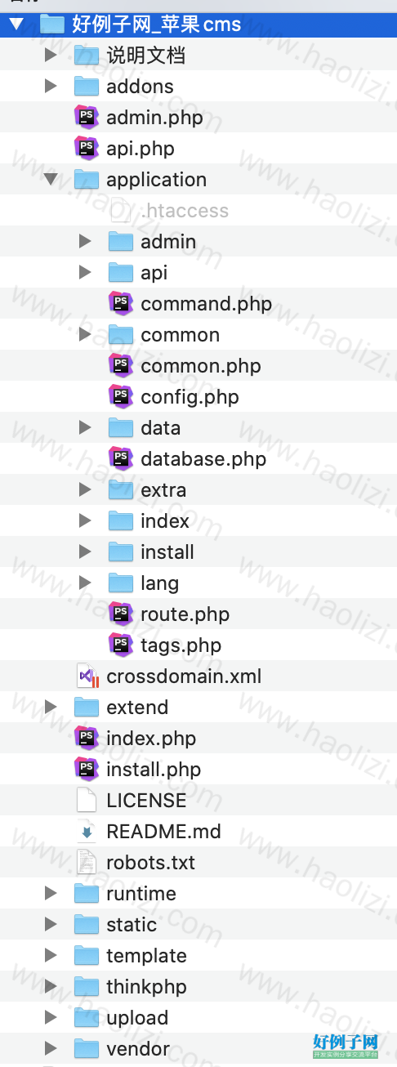
Task: Click the api.php file icon
Action: click(87, 149)
